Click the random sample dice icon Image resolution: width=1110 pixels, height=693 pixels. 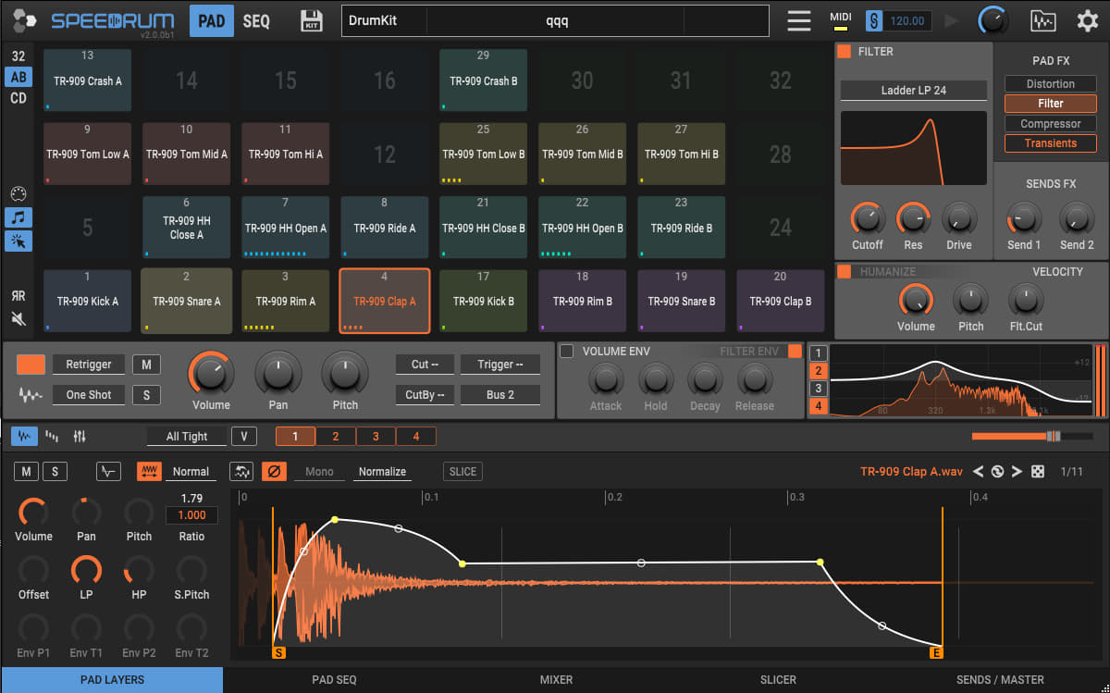pyautogui.click(x=1038, y=472)
